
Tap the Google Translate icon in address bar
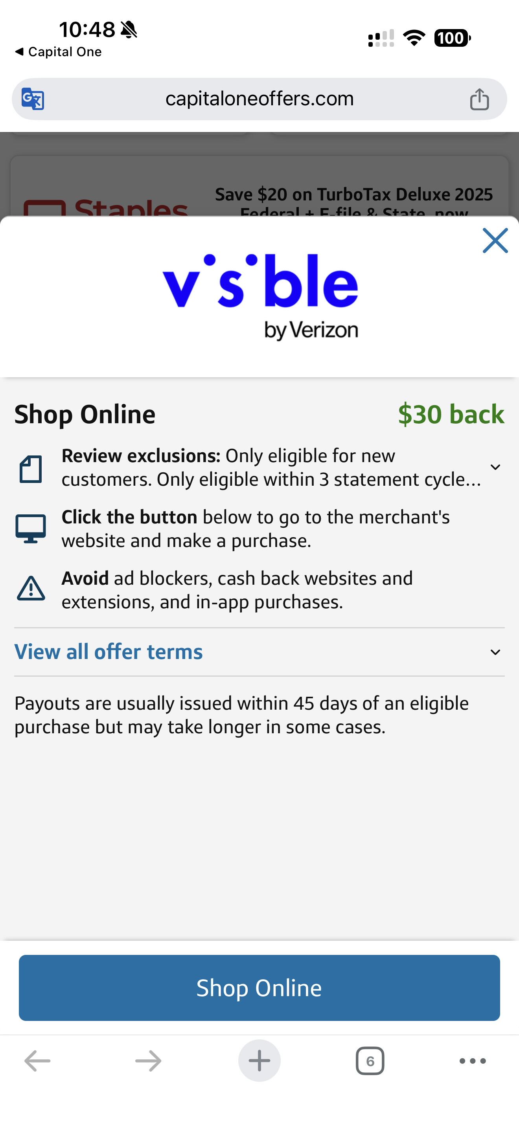[33, 99]
